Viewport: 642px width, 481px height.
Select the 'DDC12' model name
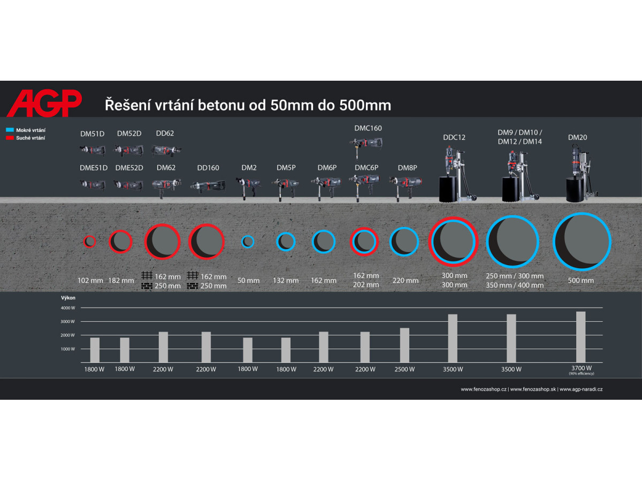(454, 137)
